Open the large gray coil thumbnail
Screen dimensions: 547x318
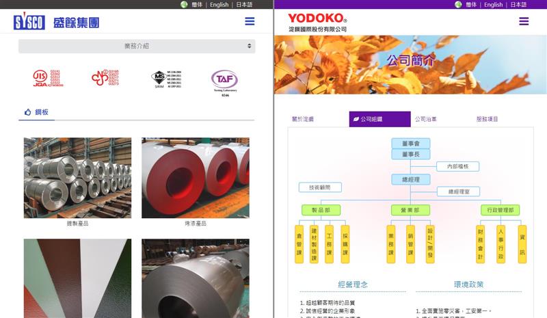(196, 278)
